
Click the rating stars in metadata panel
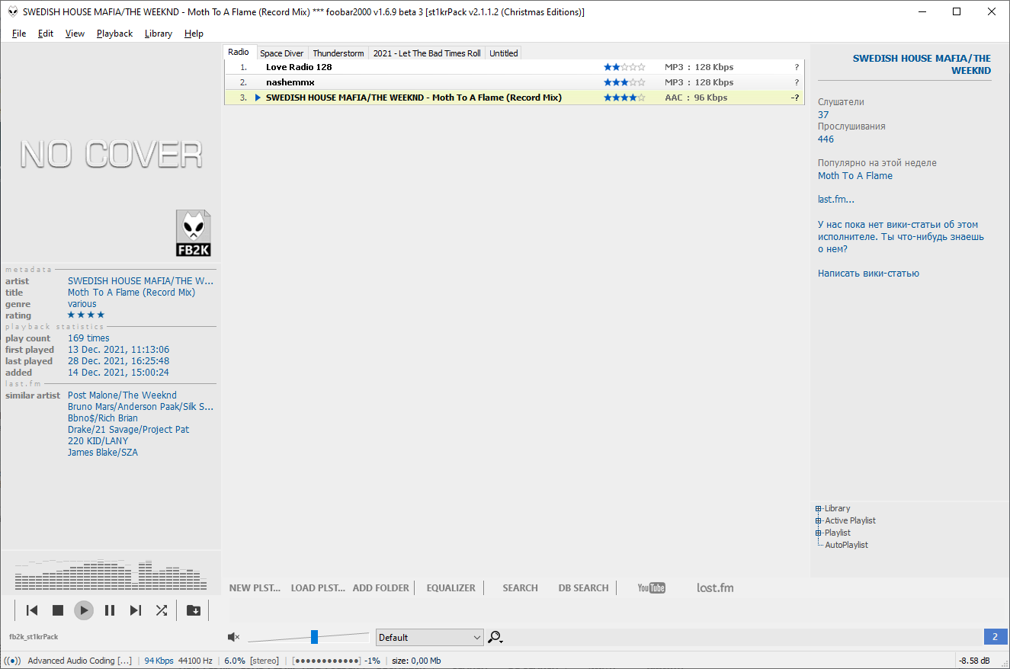(86, 315)
